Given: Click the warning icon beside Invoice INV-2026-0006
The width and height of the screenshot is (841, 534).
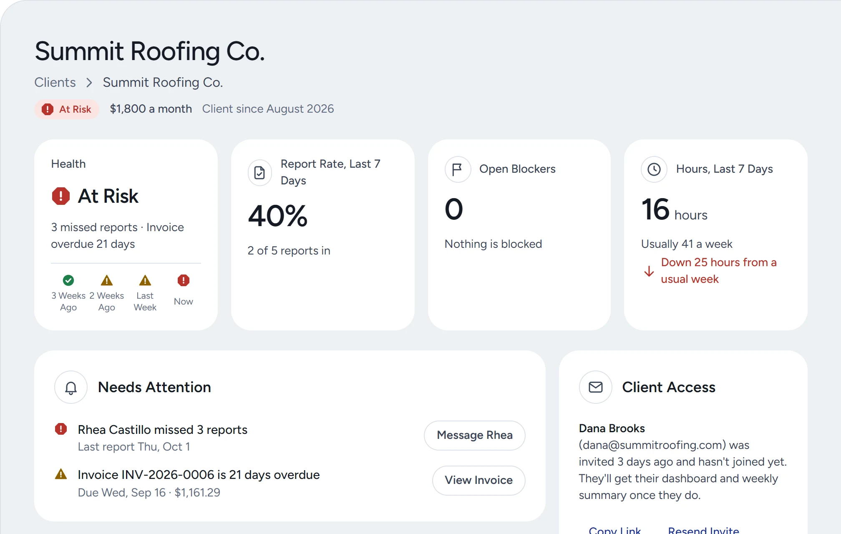Looking at the screenshot, I should pyautogui.click(x=61, y=474).
